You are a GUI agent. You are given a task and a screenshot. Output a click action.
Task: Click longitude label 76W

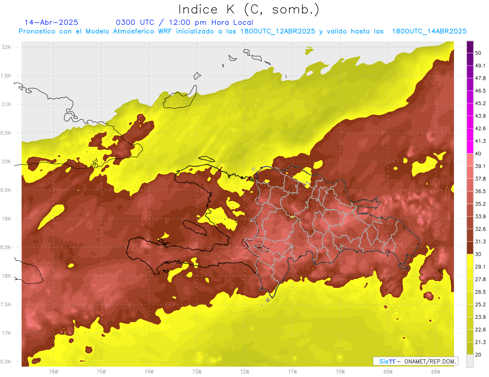click(x=53, y=372)
